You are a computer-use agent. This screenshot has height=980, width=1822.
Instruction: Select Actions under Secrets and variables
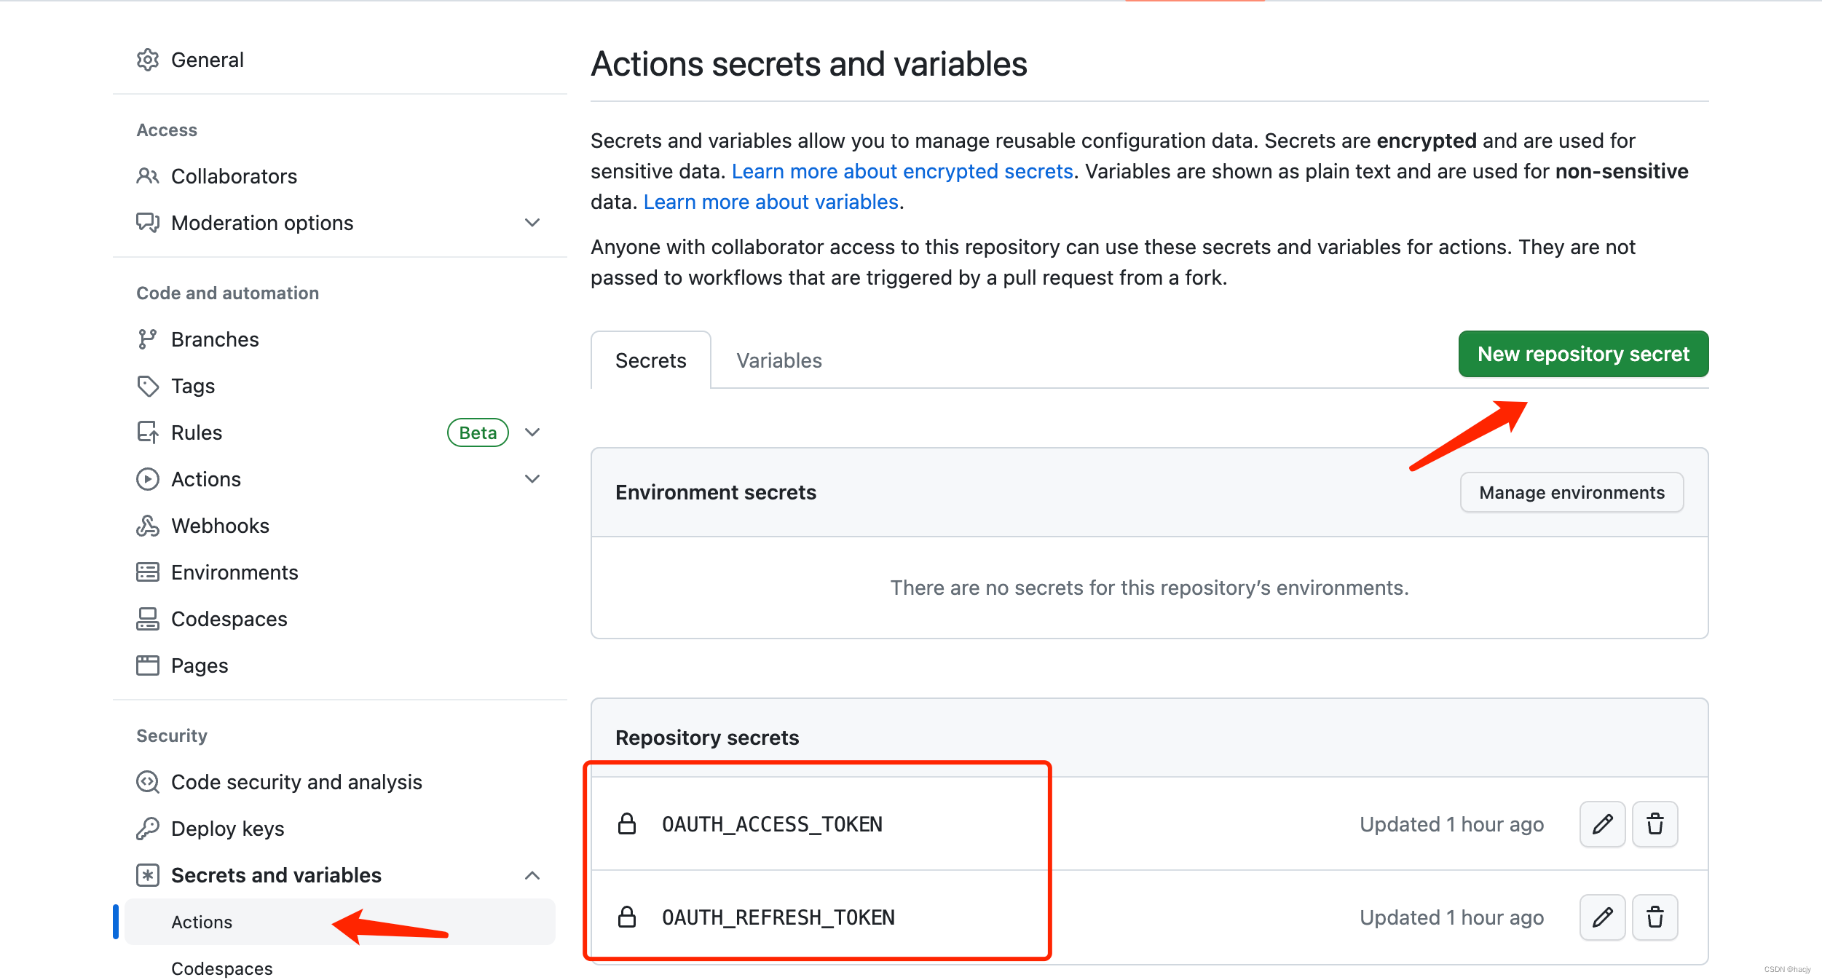coord(340,922)
